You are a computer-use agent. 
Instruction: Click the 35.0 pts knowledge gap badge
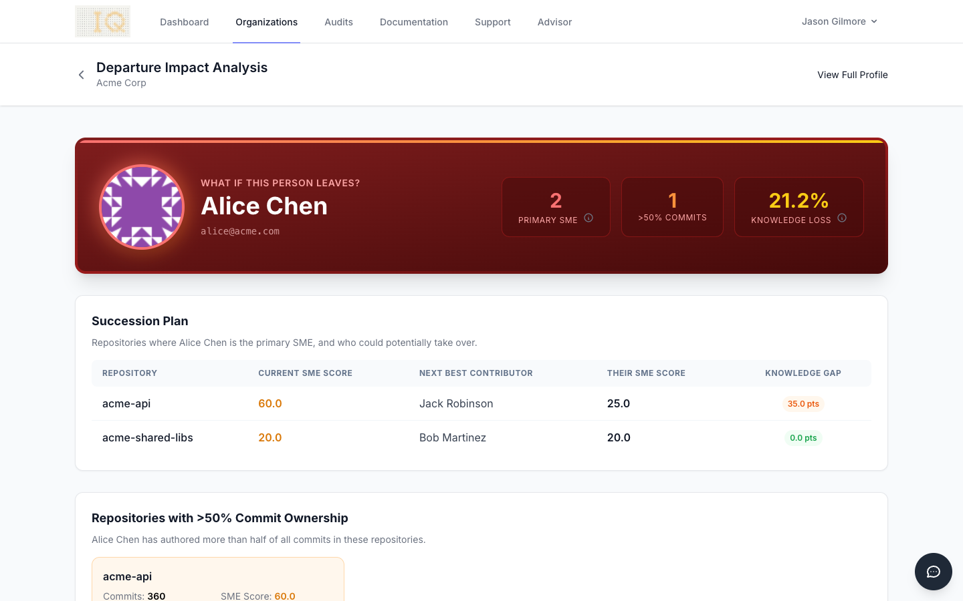coord(802,404)
